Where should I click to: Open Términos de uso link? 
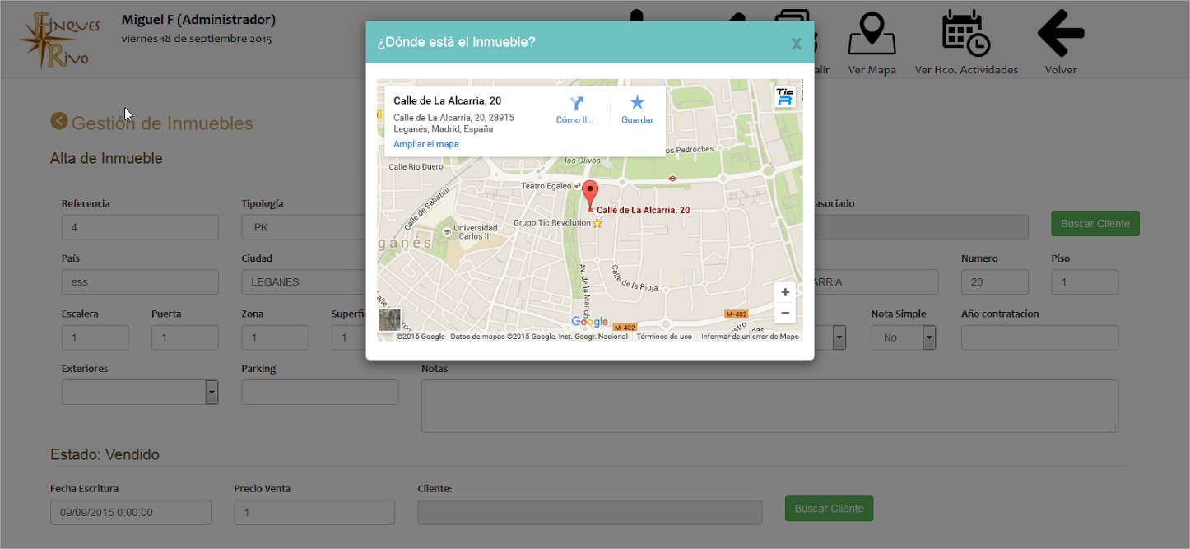point(664,337)
